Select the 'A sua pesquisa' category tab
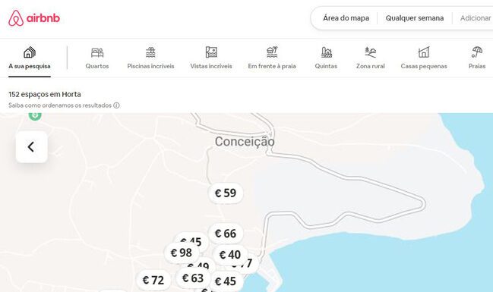The image size is (493, 292). click(x=30, y=58)
